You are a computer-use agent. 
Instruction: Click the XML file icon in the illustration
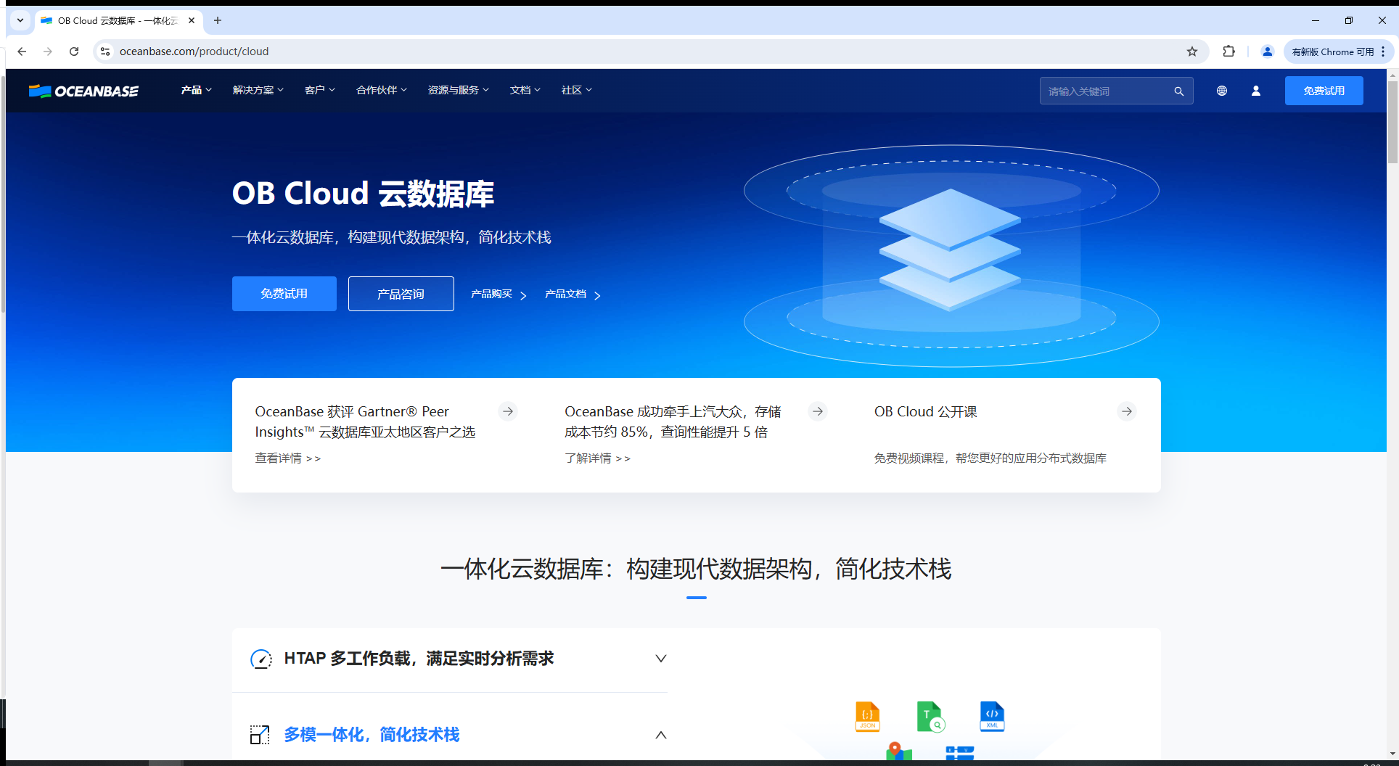click(x=991, y=717)
